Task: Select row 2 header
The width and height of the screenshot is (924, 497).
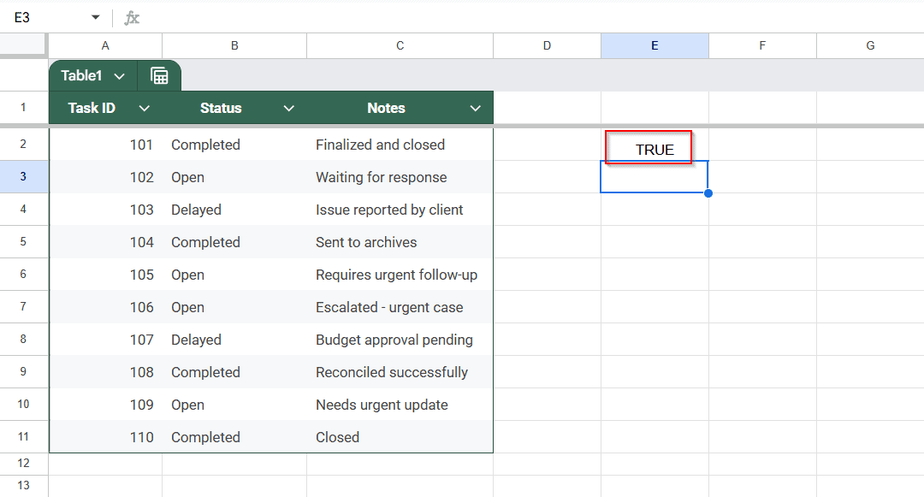Action: tap(24, 145)
